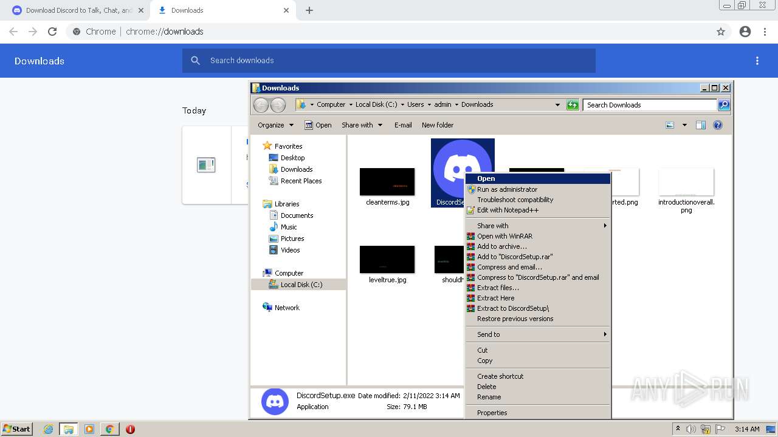Choose Cut in context menu
The width and height of the screenshot is (778, 437).
coord(538,350)
